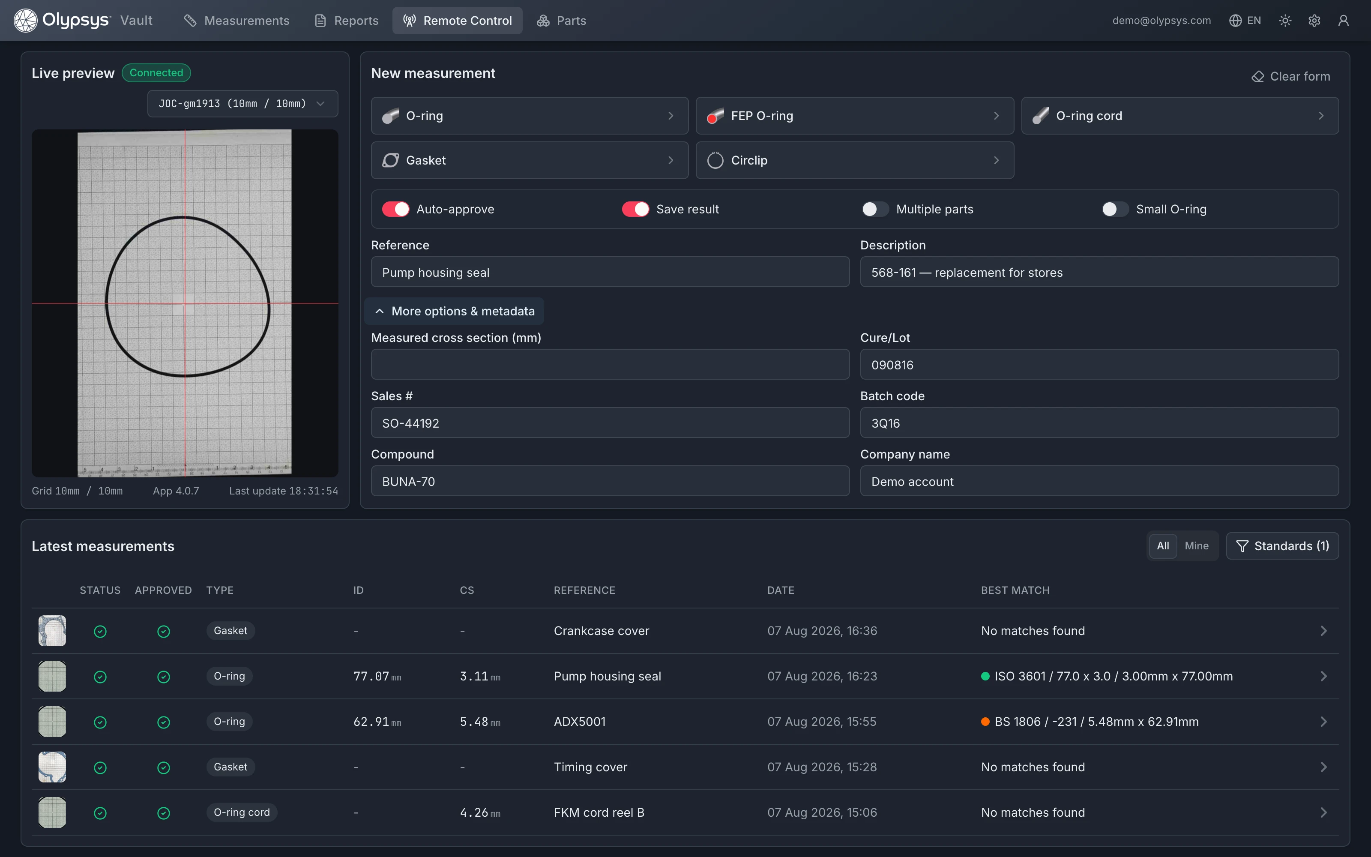This screenshot has height=857, width=1371.
Task: Select the FEP O-ring part icon
Action: click(x=715, y=116)
